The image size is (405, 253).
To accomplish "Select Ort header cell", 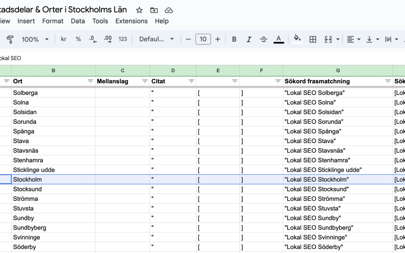I will tap(54, 81).
